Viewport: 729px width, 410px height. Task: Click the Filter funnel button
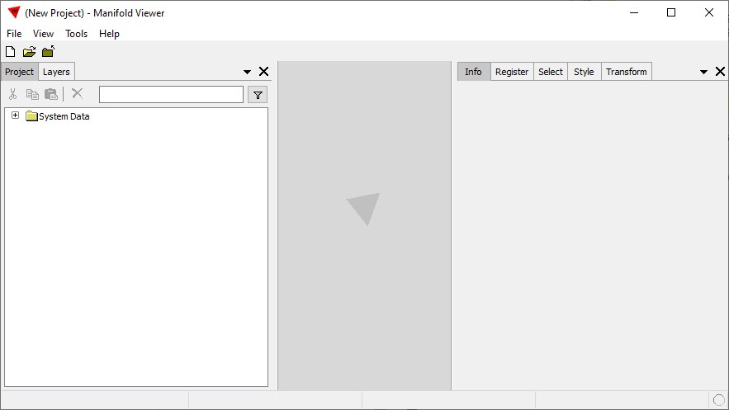coord(258,95)
